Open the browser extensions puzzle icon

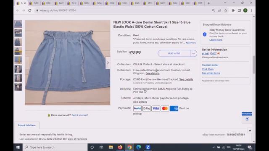click(x=233, y=10)
